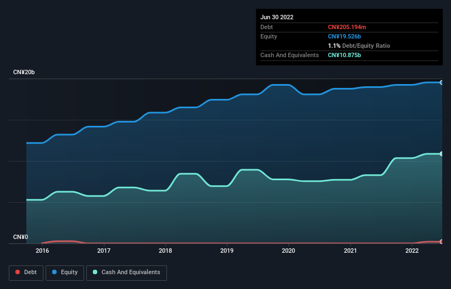Click the 2018 x-axis label
This screenshot has height=289, width=451.
click(165, 251)
